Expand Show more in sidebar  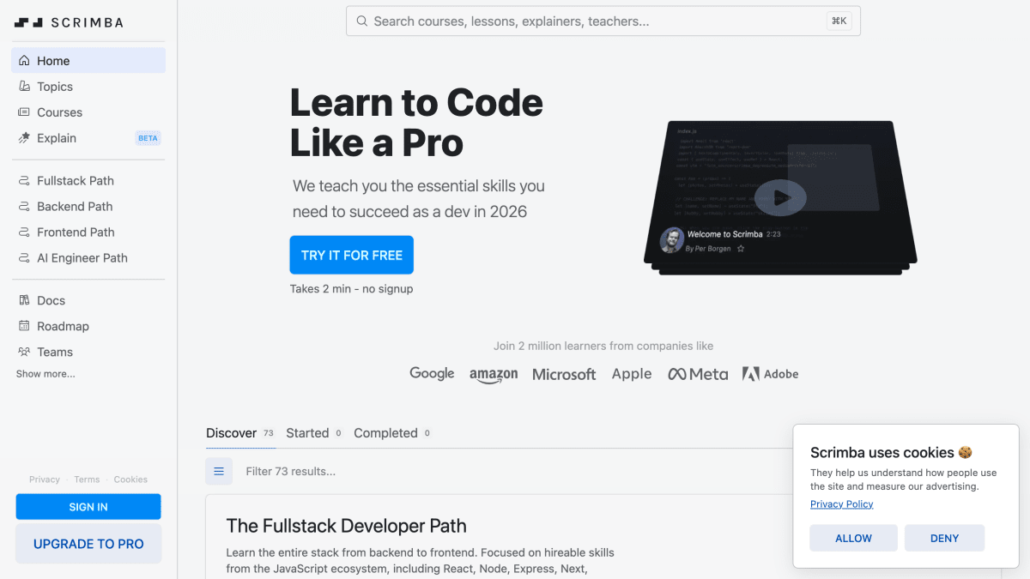point(45,374)
